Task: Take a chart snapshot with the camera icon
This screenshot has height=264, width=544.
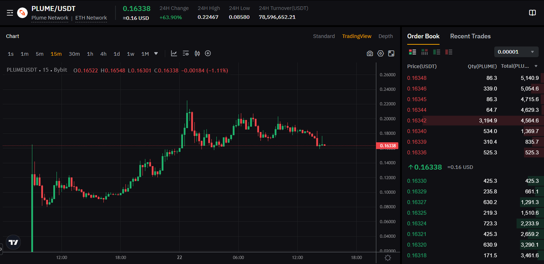Action: [370, 53]
